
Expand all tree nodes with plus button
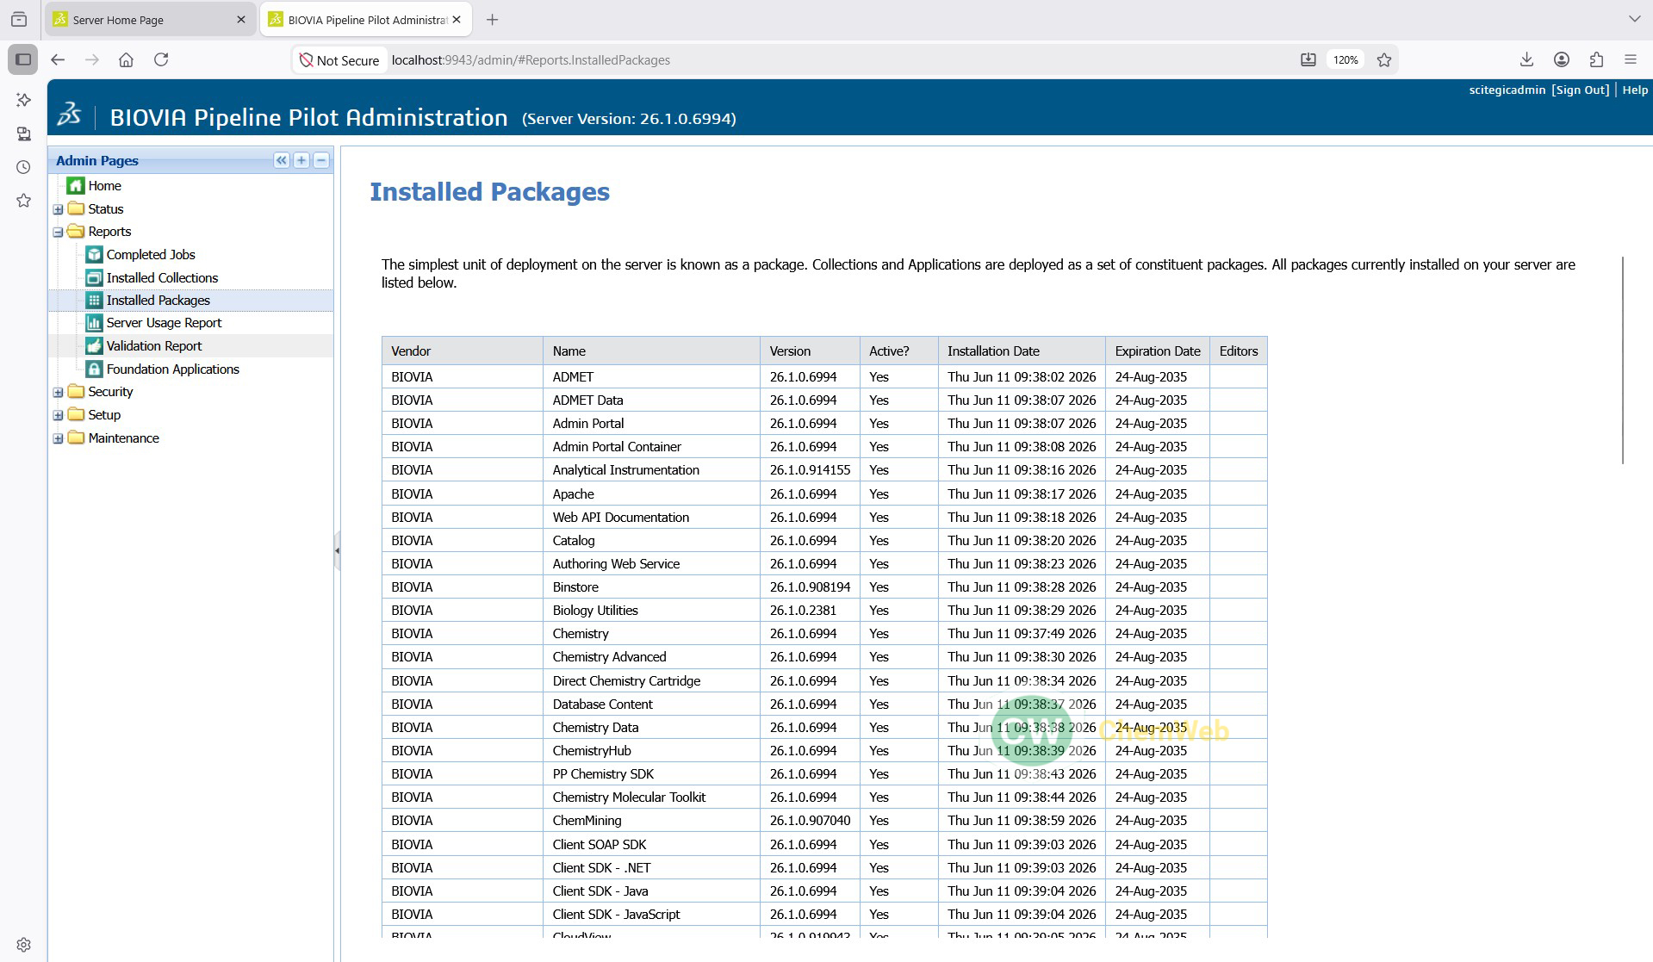click(301, 160)
